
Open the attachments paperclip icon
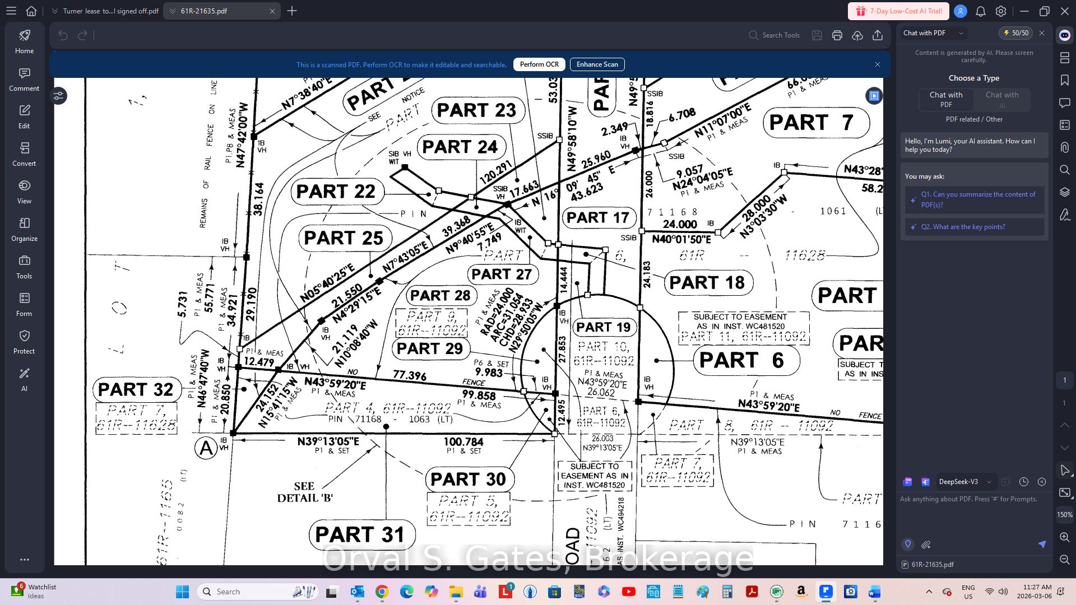(x=1065, y=147)
